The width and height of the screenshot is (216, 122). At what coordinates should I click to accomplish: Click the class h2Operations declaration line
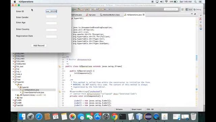pos(94,66)
